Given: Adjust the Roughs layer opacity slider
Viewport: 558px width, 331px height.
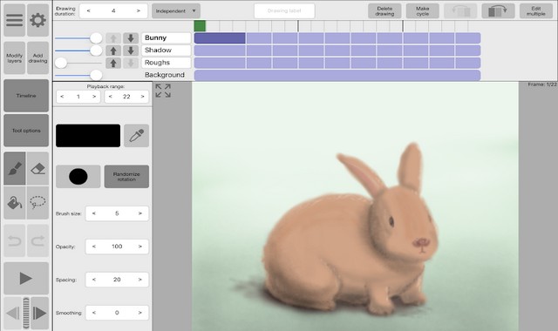Looking at the screenshot, I should 61,63.
